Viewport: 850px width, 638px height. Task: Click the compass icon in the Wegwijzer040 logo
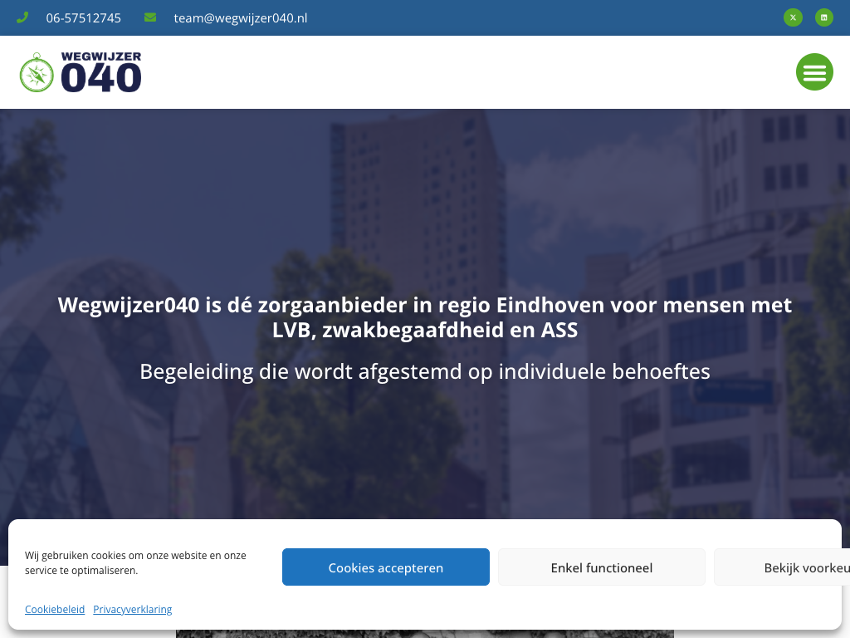tap(37, 73)
